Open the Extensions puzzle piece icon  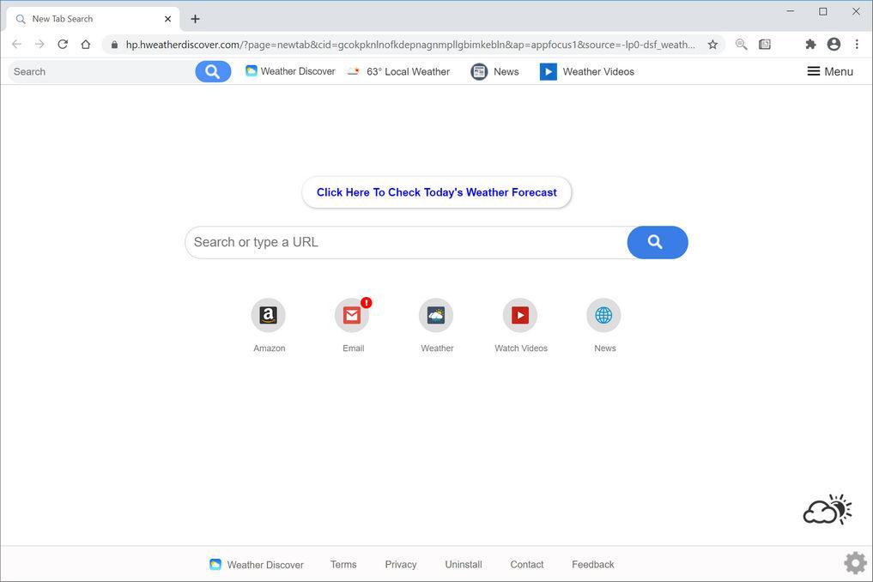point(810,45)
